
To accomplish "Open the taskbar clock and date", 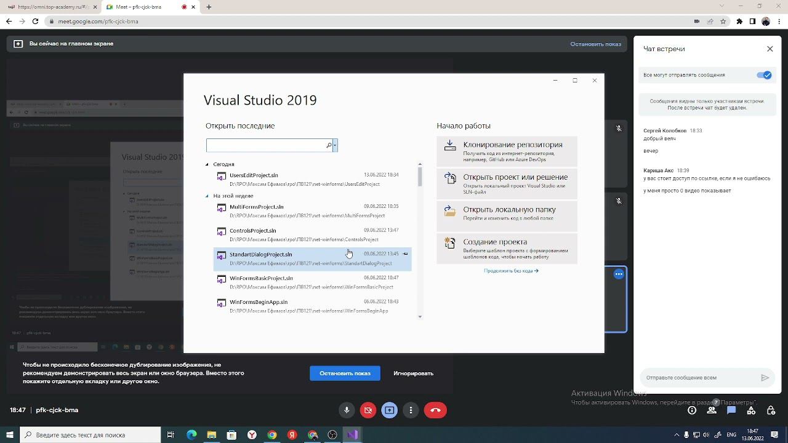I will point(752,435).
